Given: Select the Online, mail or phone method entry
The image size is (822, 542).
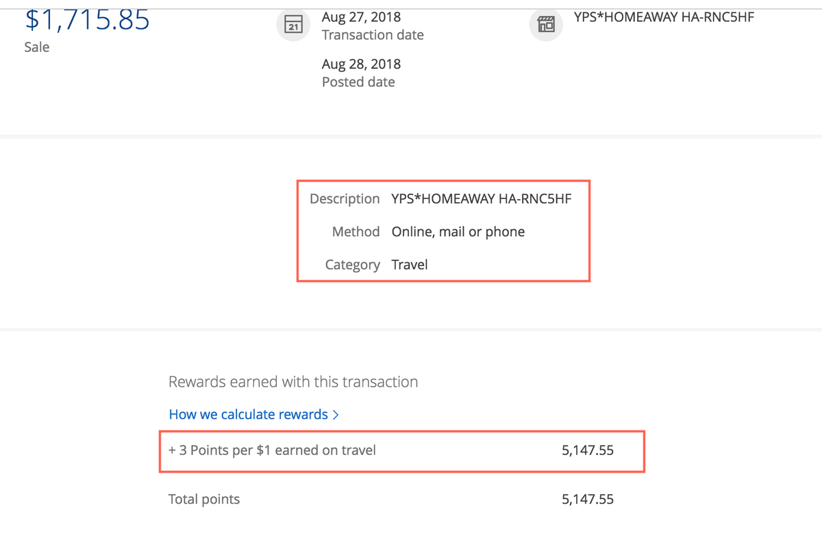Looking at the screenshot, I should pos(458,232).
